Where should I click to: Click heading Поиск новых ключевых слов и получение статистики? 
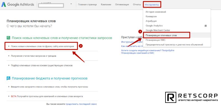pos(62,38)
